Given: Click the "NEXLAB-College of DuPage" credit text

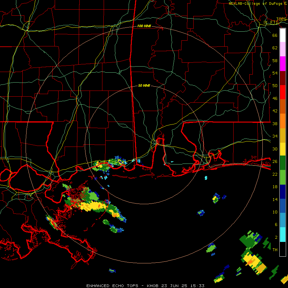Looking at the screenshot, I should coord(255,4).
